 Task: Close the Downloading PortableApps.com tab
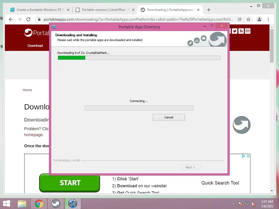tap(198, 10)
